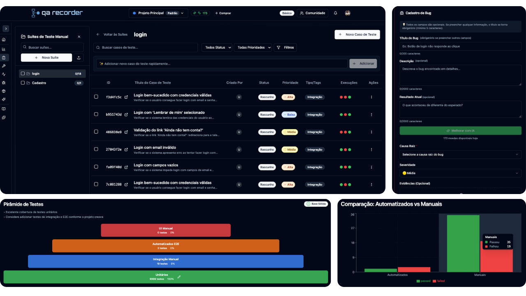The height and width of the screenshot is (296, 526).
Task: Select checkbox for test 7c081288
Action: (x=96, y=184)
